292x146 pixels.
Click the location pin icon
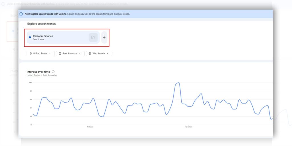pyautogui.click(x=31, y=53)
